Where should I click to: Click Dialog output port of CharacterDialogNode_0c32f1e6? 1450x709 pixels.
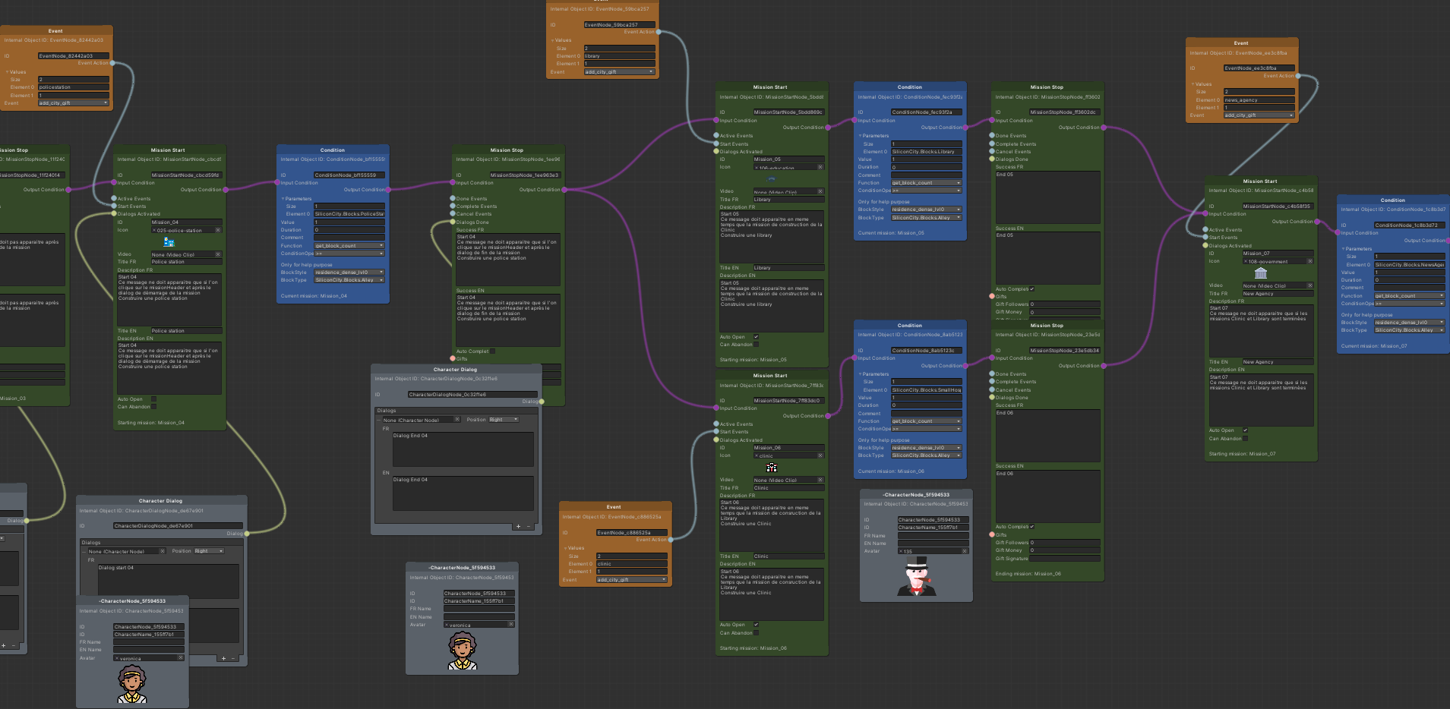point(541,402)
